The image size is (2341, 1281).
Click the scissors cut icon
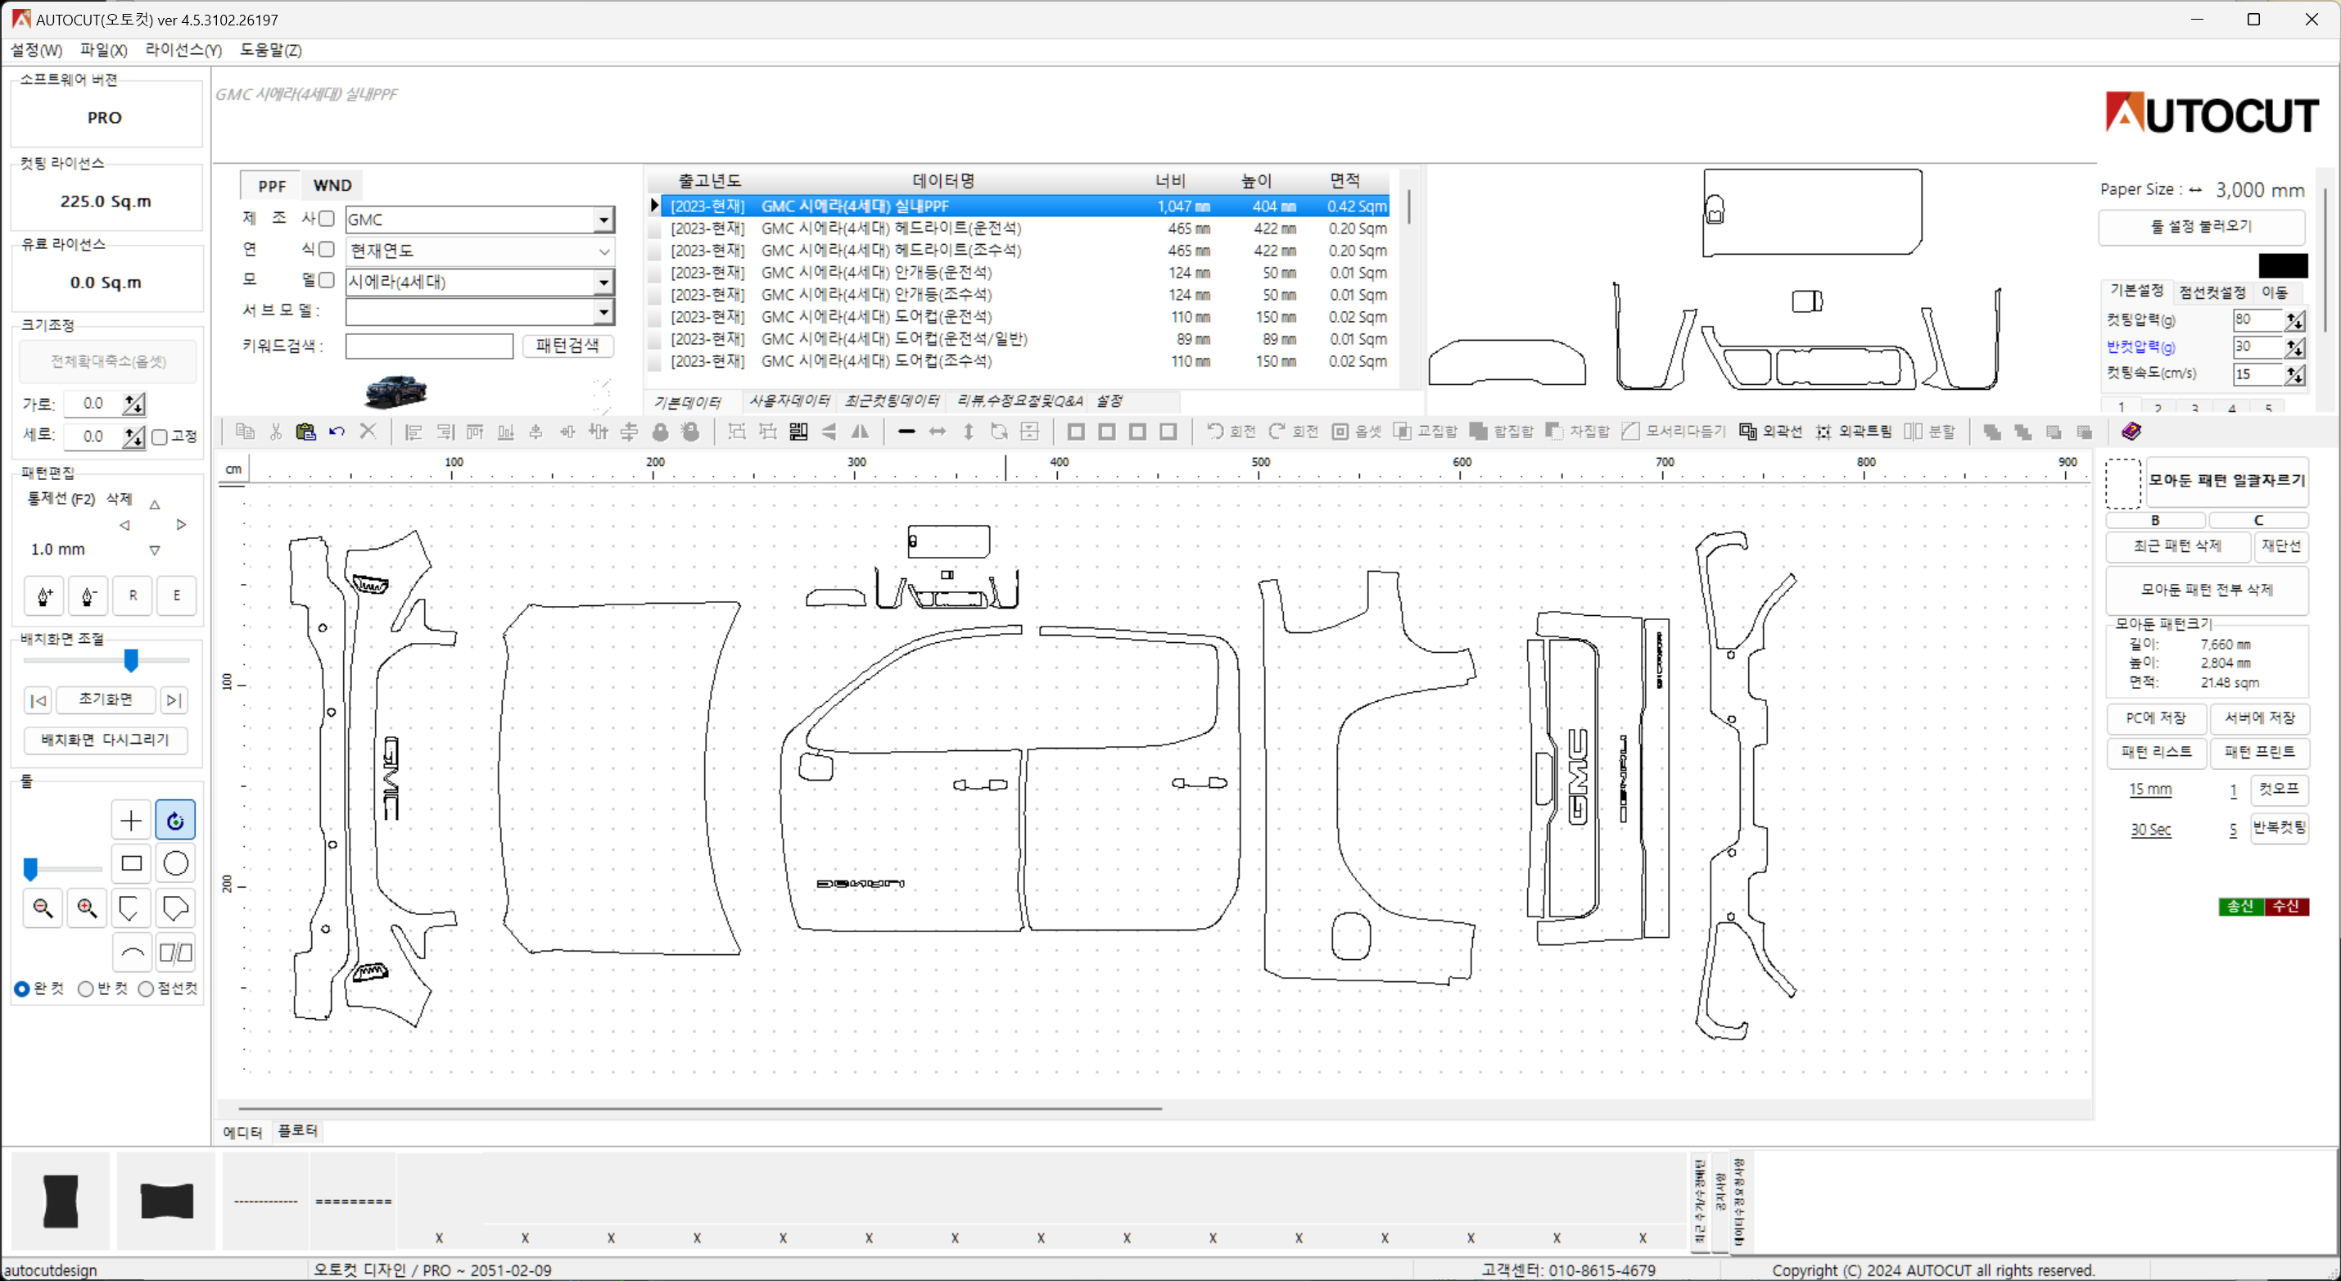(275, 432)
